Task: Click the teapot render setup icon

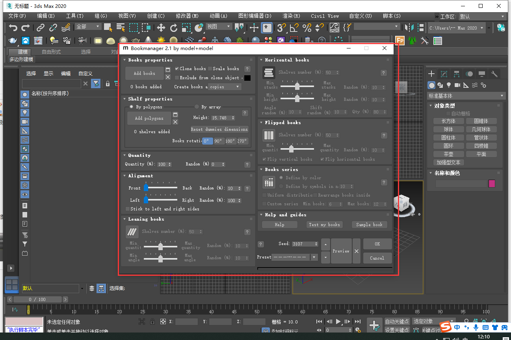Action: pyautogui.click(x=13, y=41)
